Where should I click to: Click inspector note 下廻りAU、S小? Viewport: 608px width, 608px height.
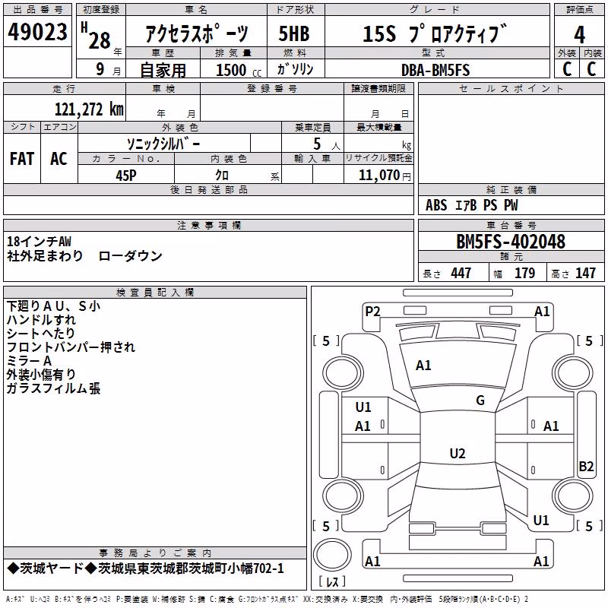tap(53, 306)
